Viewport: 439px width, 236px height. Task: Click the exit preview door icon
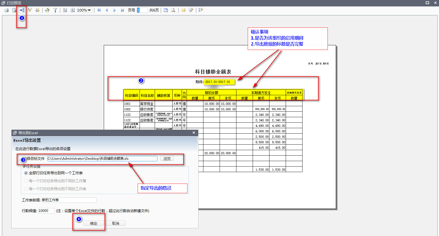(x=201, y=10)
